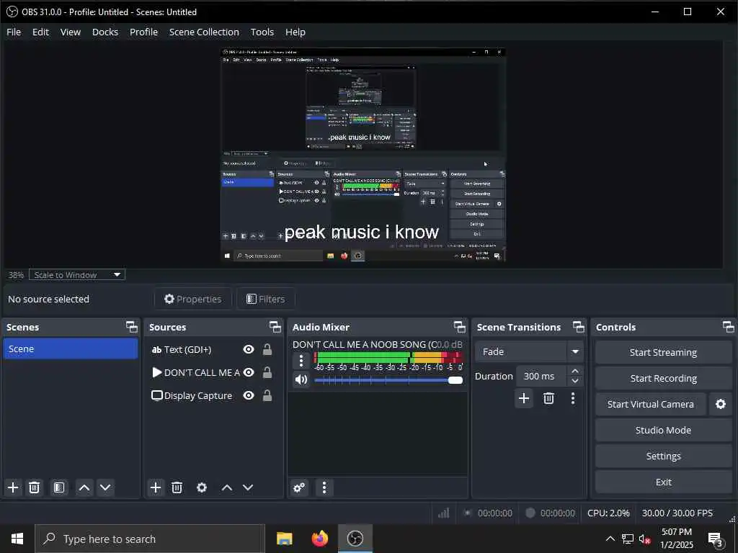Mute the DON'T CALL ME A NOOB audio
Screen dimensions: 738x553
(301, 379)
